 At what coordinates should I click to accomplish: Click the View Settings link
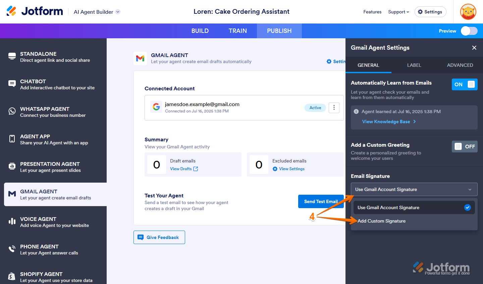(x=292, y=169)
